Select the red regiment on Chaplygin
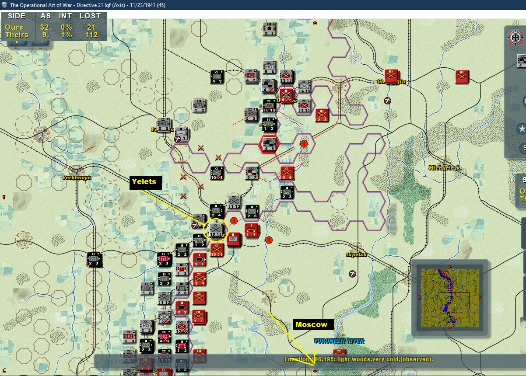The image size is (526, 376). click(x=391, y=76)
